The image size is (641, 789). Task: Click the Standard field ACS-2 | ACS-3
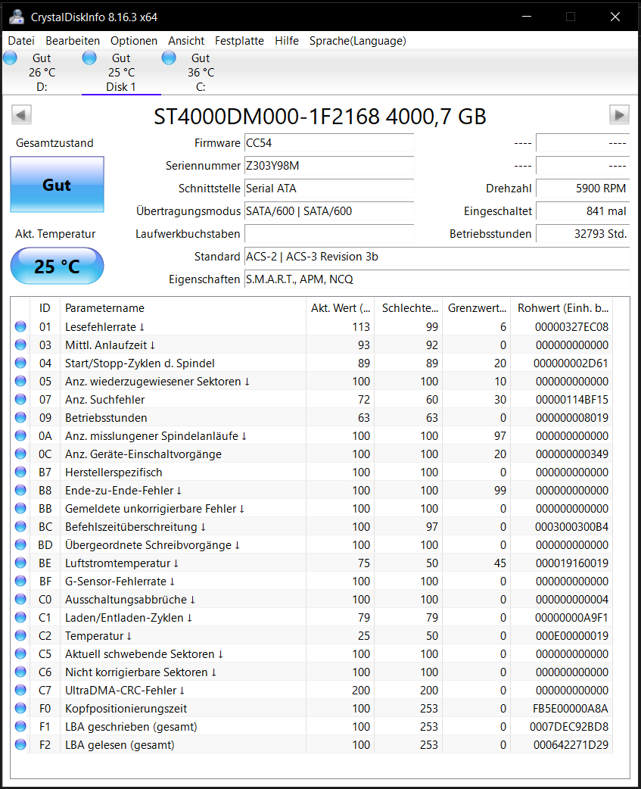point(437,257)
